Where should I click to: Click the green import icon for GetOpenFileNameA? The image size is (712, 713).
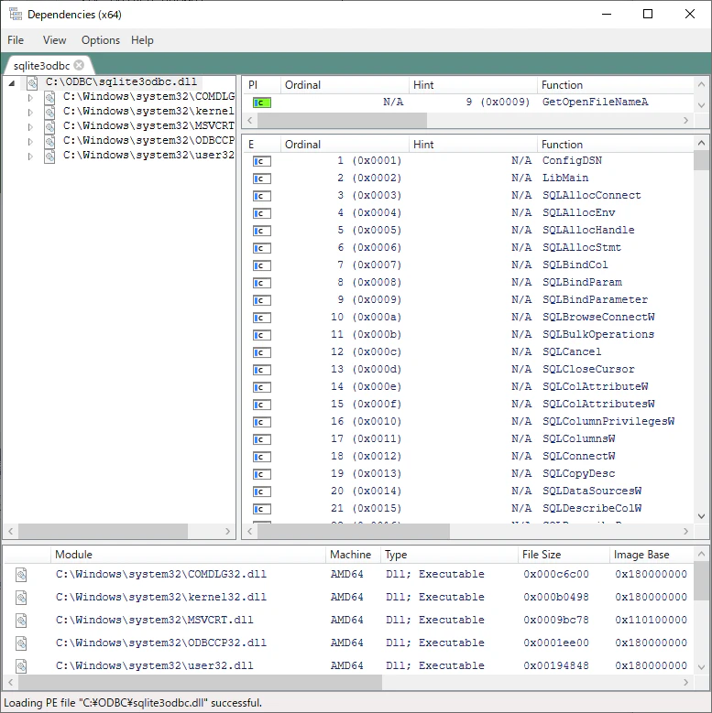pos(262,103)
